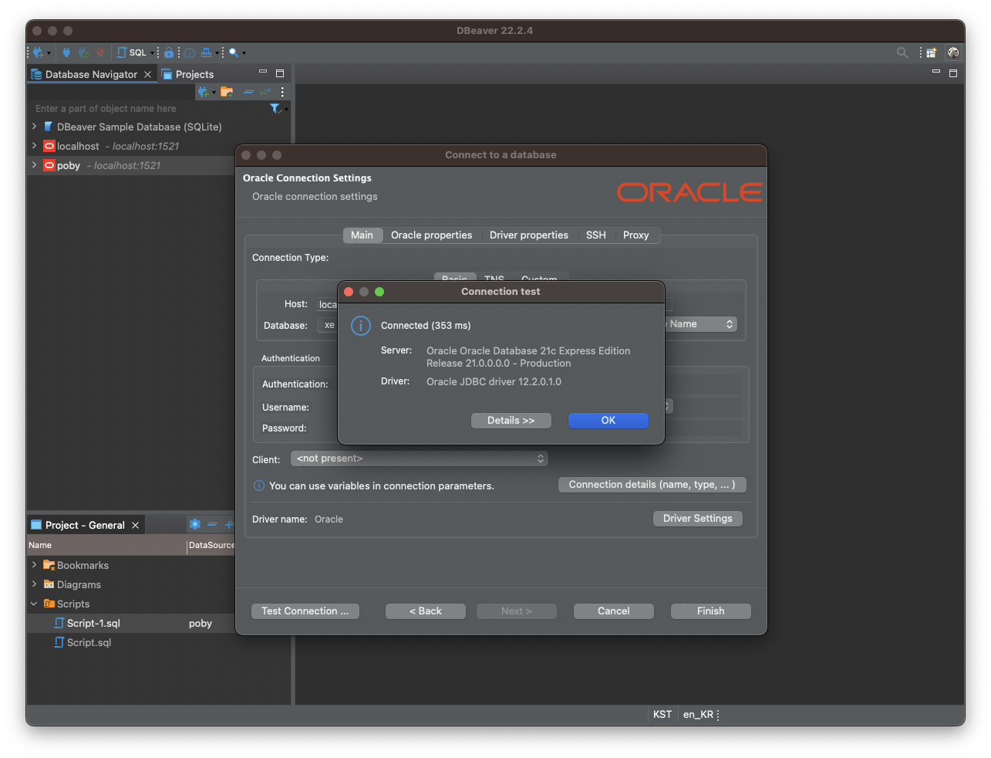Expand the localhost connection node
991x758 pixels.
coord(34,145)
